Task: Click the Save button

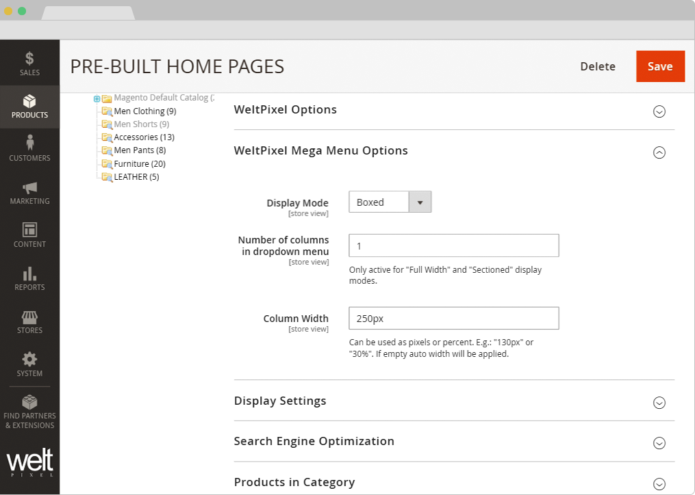Action: [660, 66]
